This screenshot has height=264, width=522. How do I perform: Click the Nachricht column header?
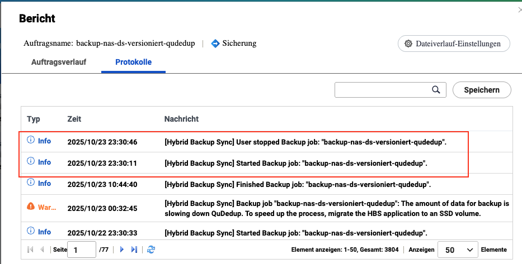(x=181, y=119)
